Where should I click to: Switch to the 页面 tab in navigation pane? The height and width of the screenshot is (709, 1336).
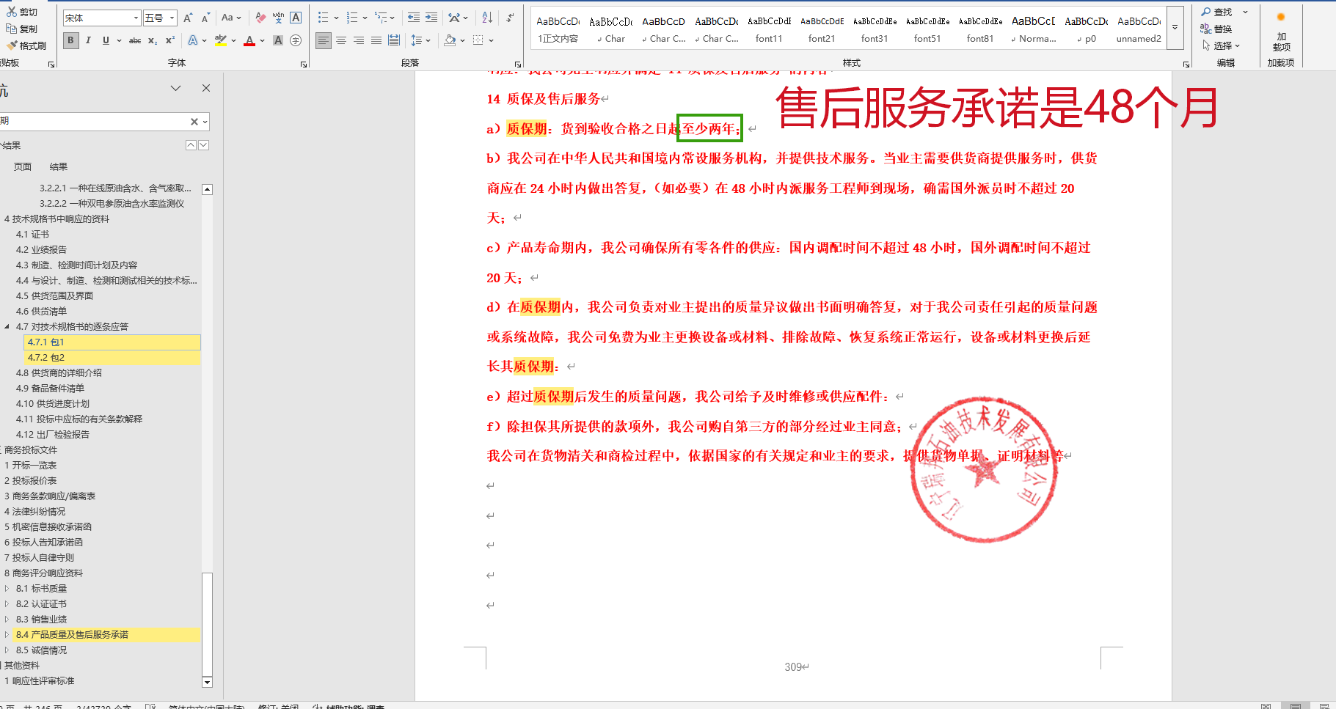pos(23,167)
